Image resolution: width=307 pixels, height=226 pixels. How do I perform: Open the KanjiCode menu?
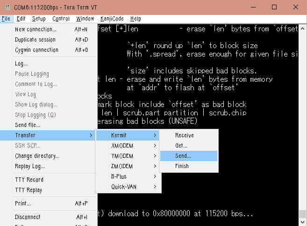tap(111, 19)
